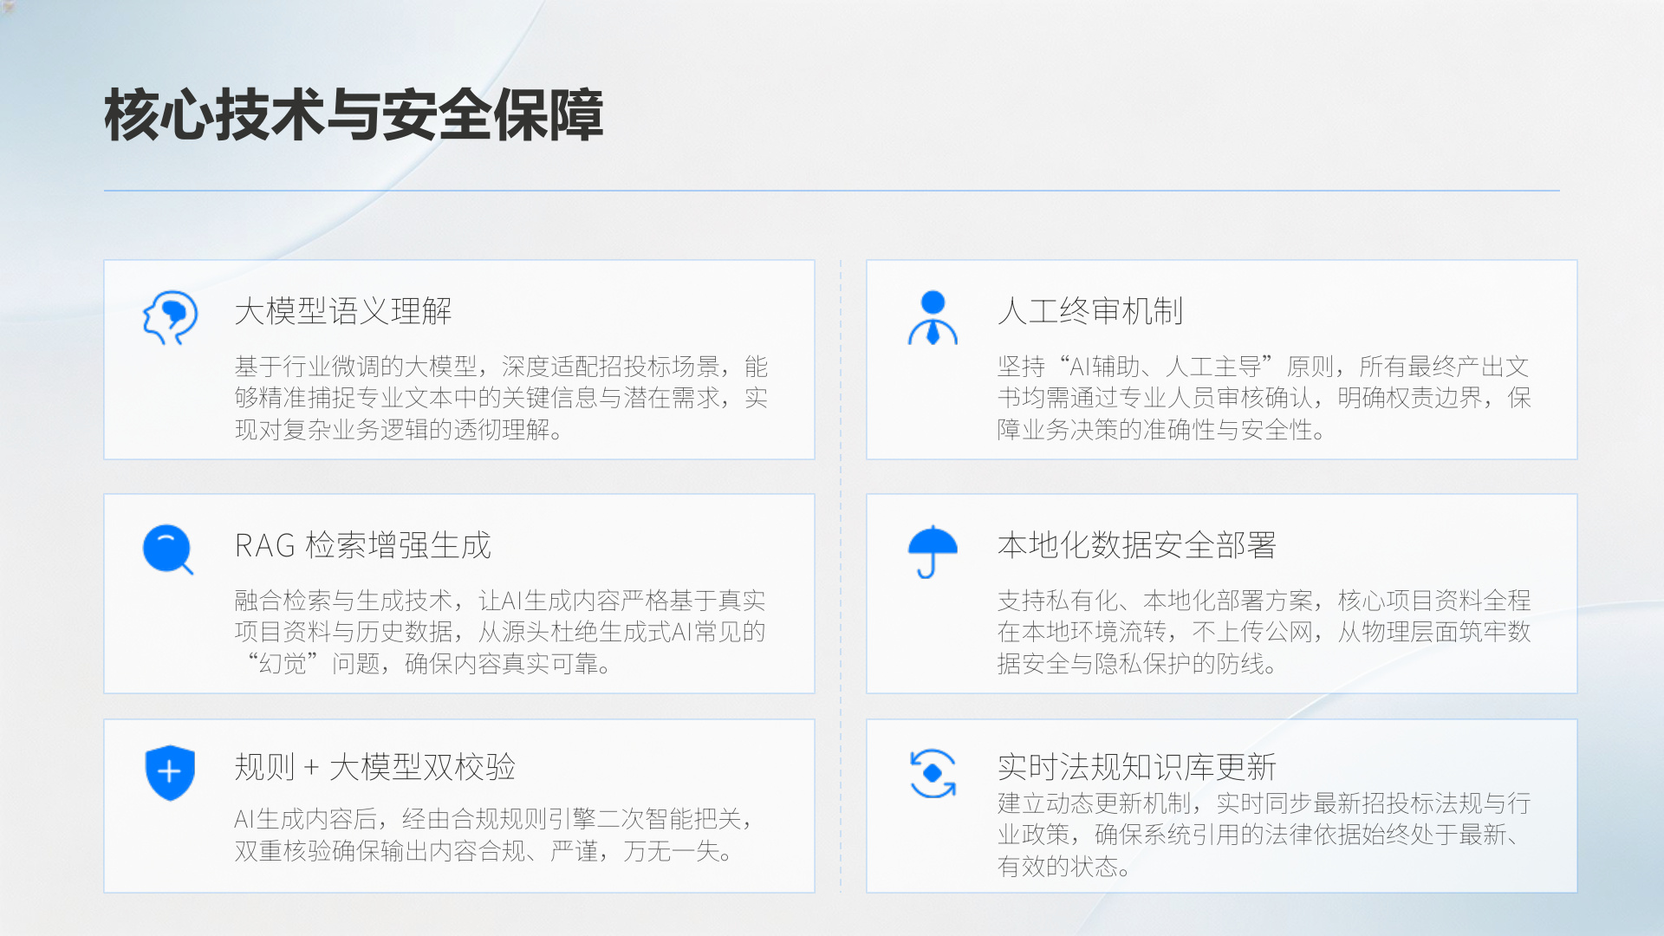Click the paragraph starting 基于行业微调的大模型

pos(501,398)
